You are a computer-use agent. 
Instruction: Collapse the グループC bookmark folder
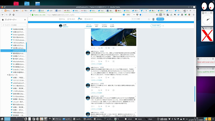click(x=7, y=75)
